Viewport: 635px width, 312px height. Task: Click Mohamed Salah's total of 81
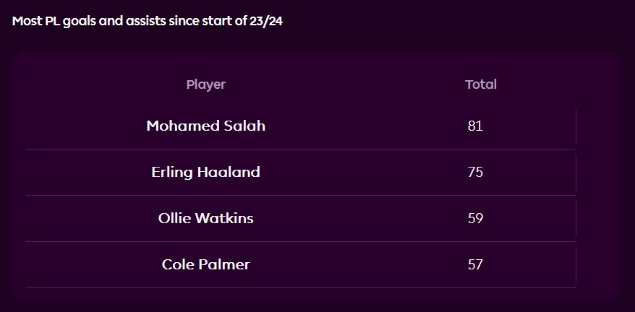[475, 126]
